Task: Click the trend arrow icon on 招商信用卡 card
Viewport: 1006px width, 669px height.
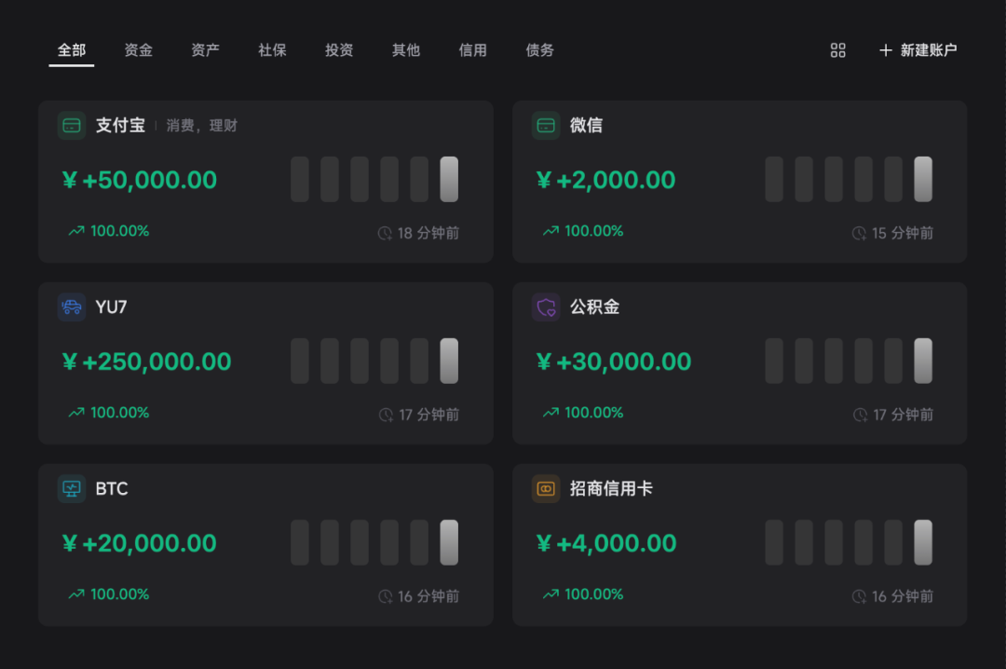Action: point(551,594)
